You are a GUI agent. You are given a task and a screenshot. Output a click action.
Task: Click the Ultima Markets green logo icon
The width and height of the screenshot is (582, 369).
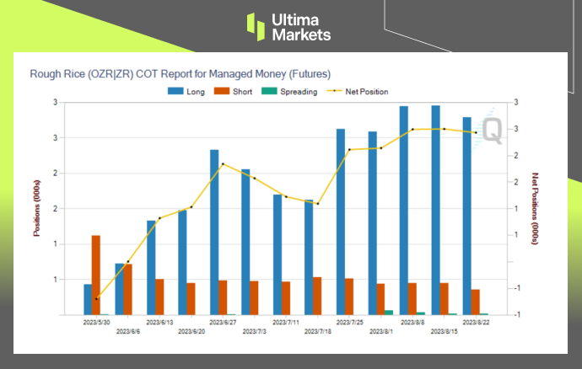tap(256, 26)
